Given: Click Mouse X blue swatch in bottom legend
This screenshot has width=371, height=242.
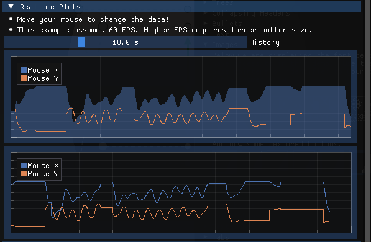Looking at the screenshot, I should coord(24,165).
